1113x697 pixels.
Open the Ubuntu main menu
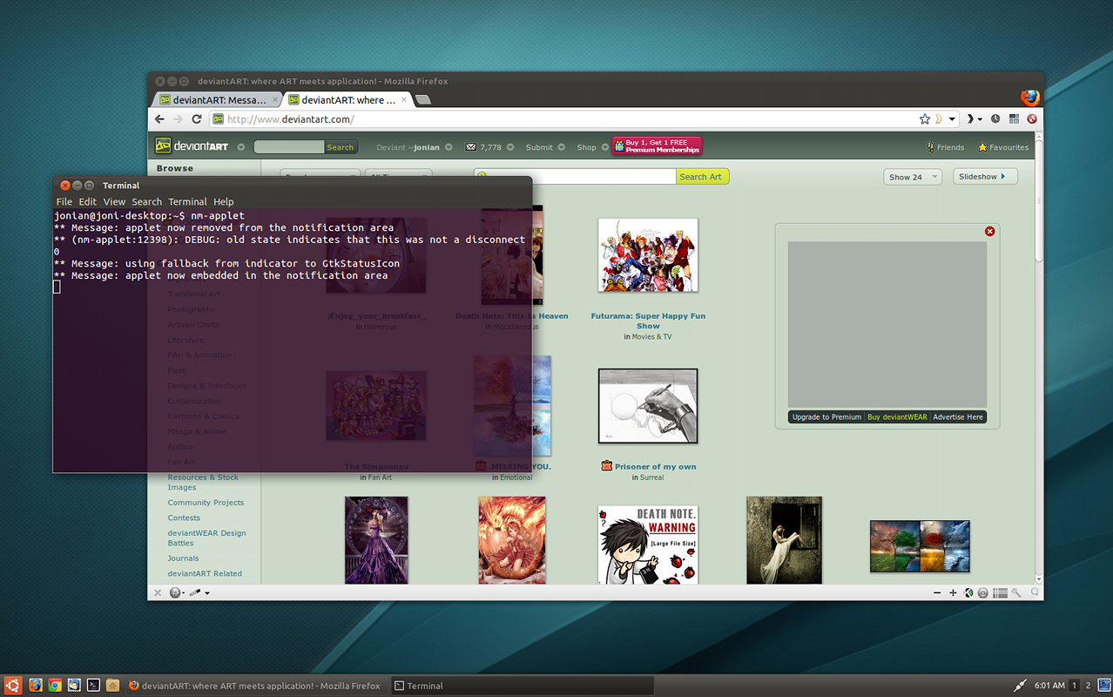click(12, 686)
